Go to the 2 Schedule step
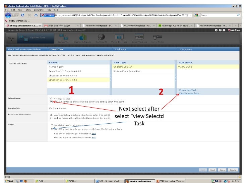 (121, 49)
